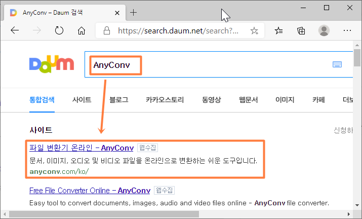This screenshot has width=362, height=219.
Task: Add this page to favorites star
Action: [x=254, y=30]
